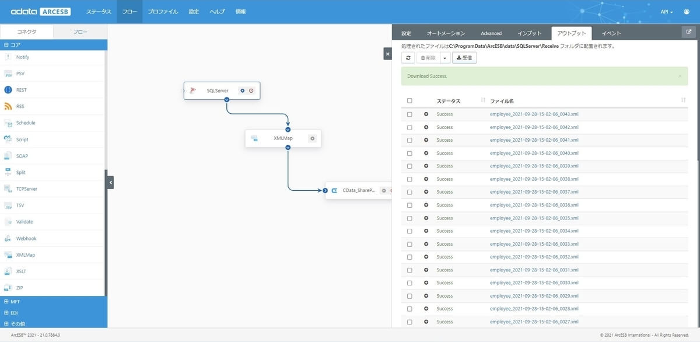The image size is (700, 342).
Task: Select the XSLT connector icon
Action: 8,271
